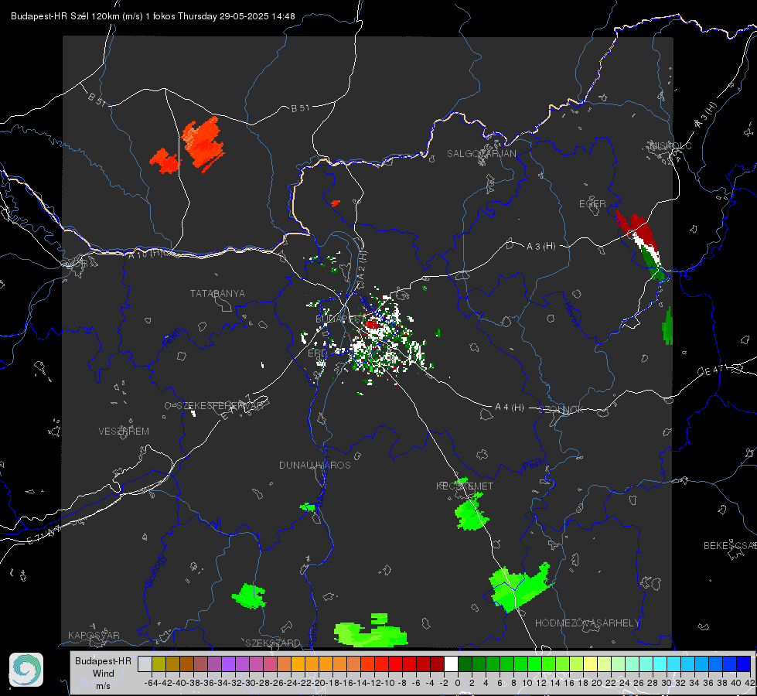The height and width of the screenshot is (696, 757).
Task: Click the 42 legend value
Action: click(x=749, y=683)
